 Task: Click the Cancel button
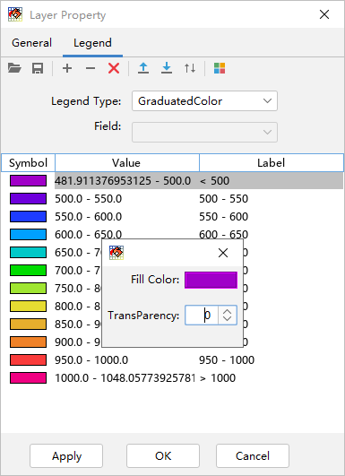(253, 456)
